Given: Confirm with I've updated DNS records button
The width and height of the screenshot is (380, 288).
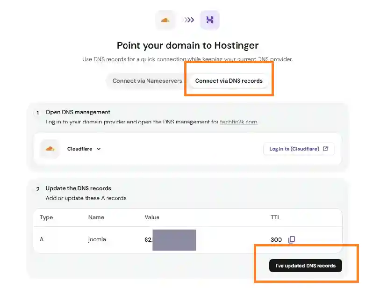Looking at the screenshot, I should click(x=305, y=266).
